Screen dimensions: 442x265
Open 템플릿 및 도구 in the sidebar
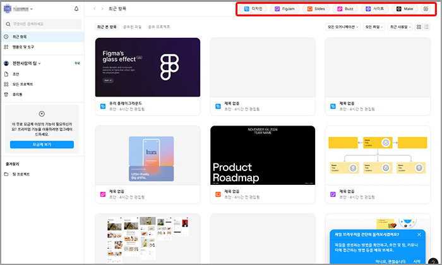tap(42, 47)
